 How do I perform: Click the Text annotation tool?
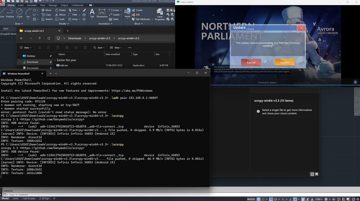pyautogui.click(x=92, y=13)
